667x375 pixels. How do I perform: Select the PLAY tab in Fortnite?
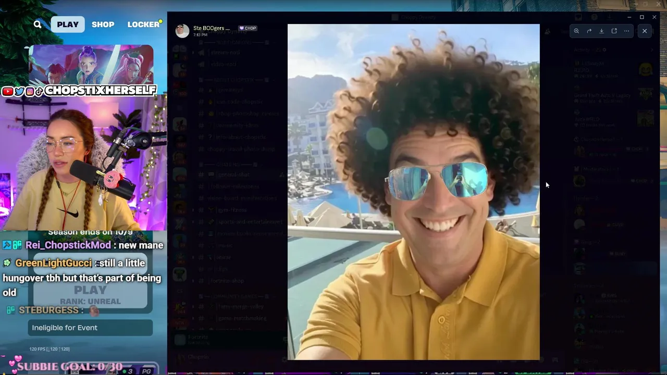click(68, 24)
